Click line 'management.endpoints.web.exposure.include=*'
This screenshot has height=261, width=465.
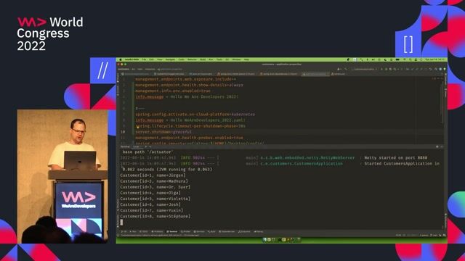click(x=186, y=79)
